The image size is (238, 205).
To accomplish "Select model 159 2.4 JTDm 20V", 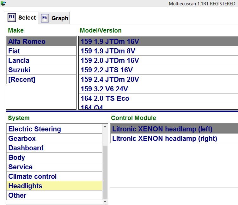I will pos(158,79).
